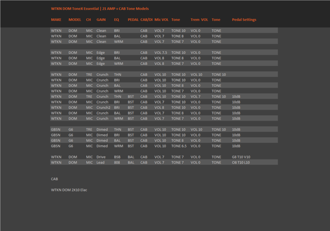Viewport: 330px width, 231px height.
Task: Select the BAL cell in the Clean row
Action: click(117, 36)
